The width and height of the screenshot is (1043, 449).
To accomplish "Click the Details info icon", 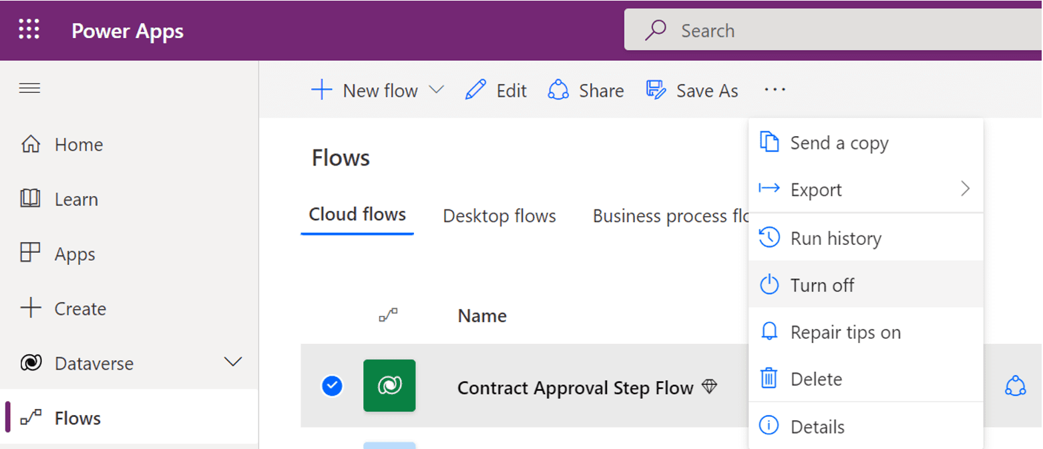I will click(769, 426).
